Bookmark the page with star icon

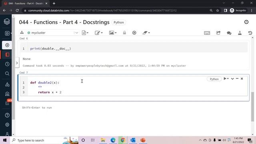point(218,10)
